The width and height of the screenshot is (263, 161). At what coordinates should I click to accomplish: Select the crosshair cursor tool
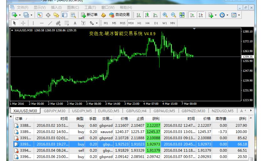pos(23,23)
